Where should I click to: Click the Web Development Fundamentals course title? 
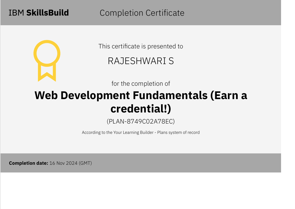[141, 95]
